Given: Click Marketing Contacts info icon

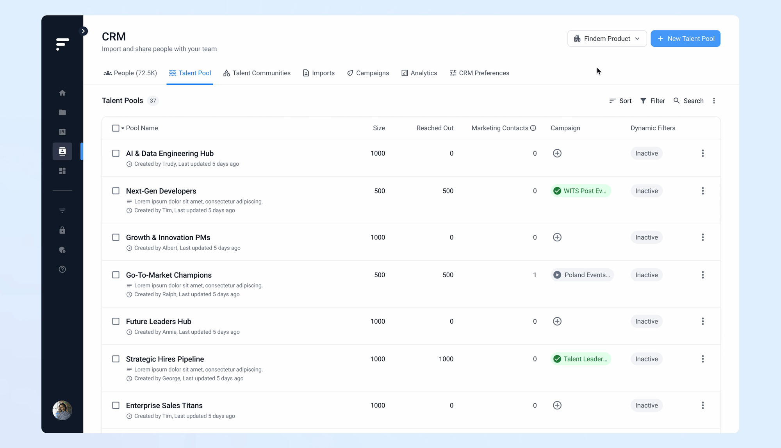Looking at the screenshot, I should [x=533, y=128].
